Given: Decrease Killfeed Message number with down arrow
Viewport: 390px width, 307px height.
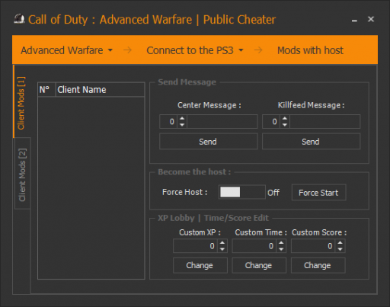Looking at the screenshot, I should pyautogui.click(x=285, y=125).
